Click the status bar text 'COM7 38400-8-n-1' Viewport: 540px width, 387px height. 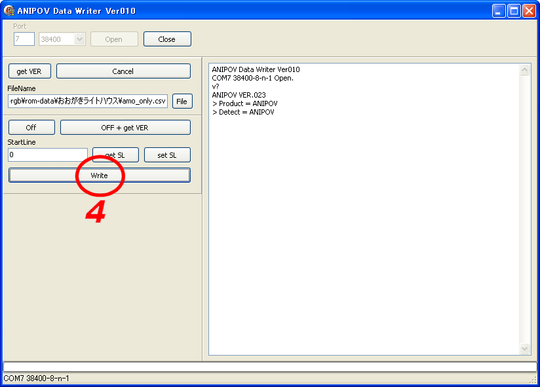pyautogui.click(x=37, y=378)
